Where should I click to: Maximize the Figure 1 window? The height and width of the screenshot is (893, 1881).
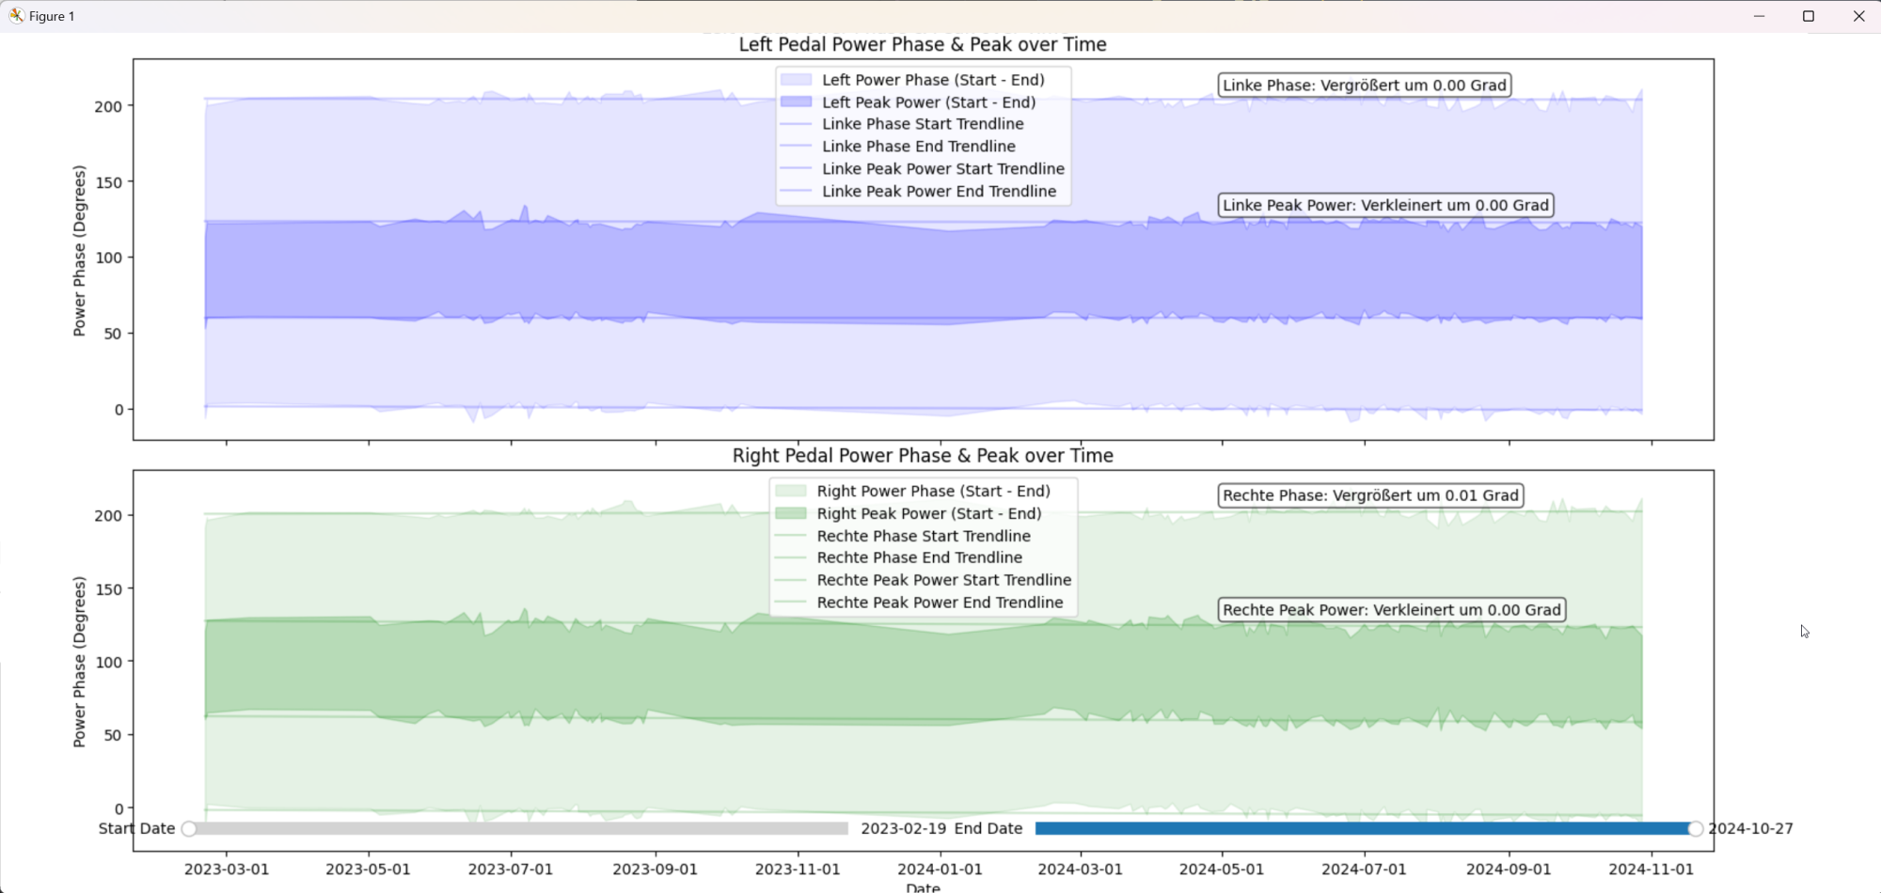coord(1809,16)
